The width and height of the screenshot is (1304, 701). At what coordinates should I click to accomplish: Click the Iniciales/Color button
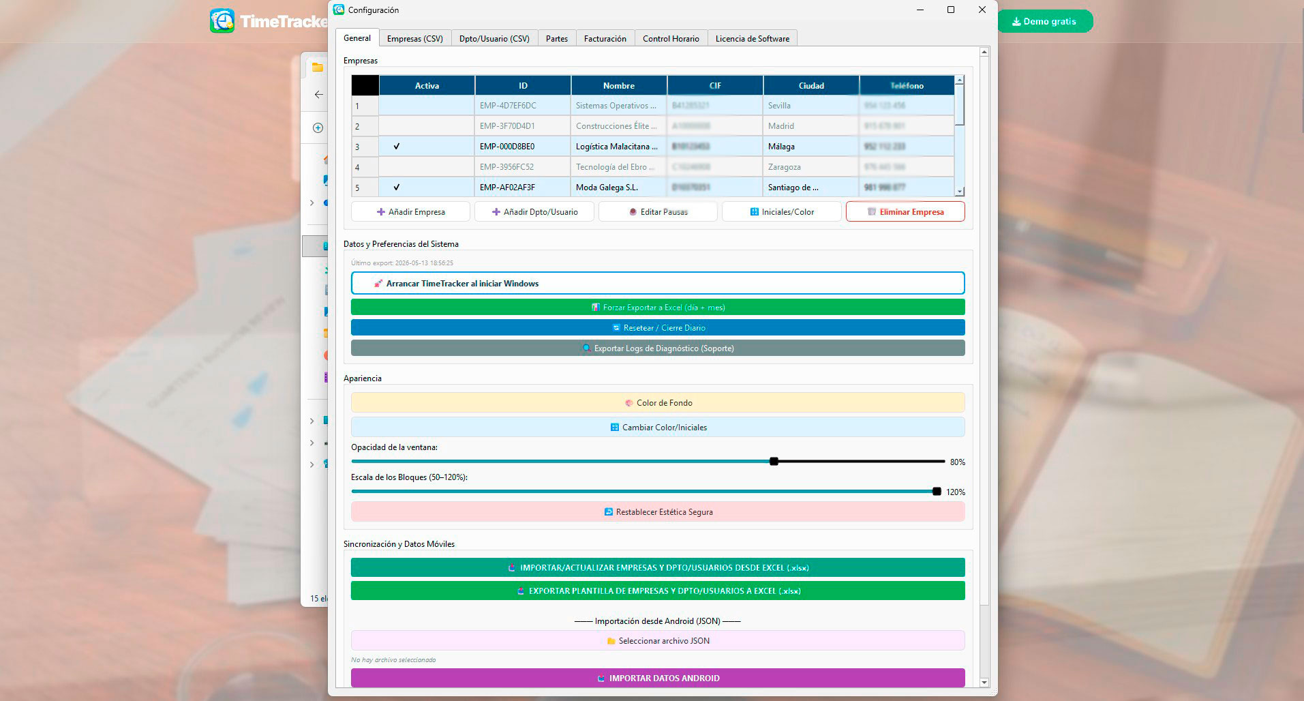(x=781, y=211)
